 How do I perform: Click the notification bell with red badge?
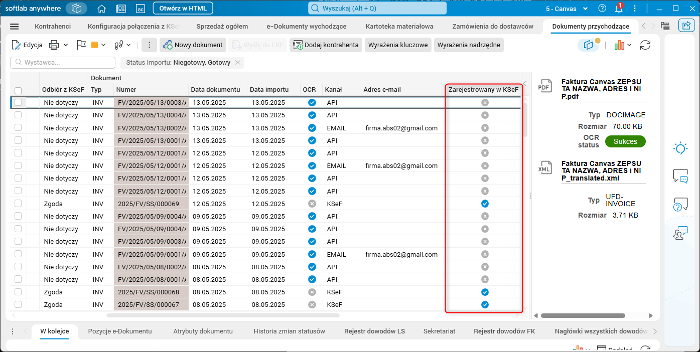[619, 8]
